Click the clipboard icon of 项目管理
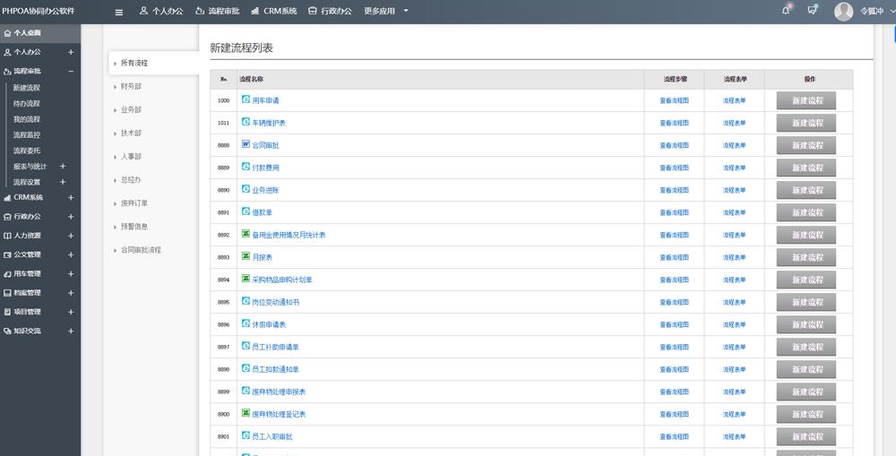This screenshot has width=896, height=456. (7, 312)
